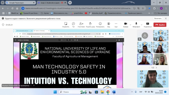Open the View options
Screen dimensions: 169x95
[x=109, y=25]
